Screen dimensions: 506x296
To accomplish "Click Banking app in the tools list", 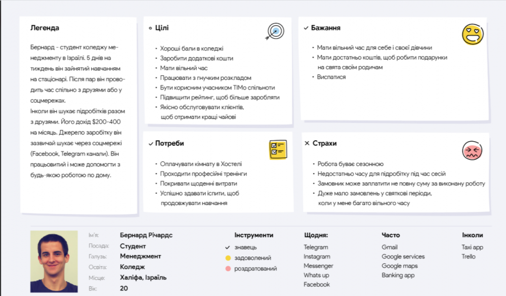I will point(398,275).
